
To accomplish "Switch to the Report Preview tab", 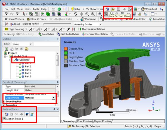I will click(x=102, y=121).
